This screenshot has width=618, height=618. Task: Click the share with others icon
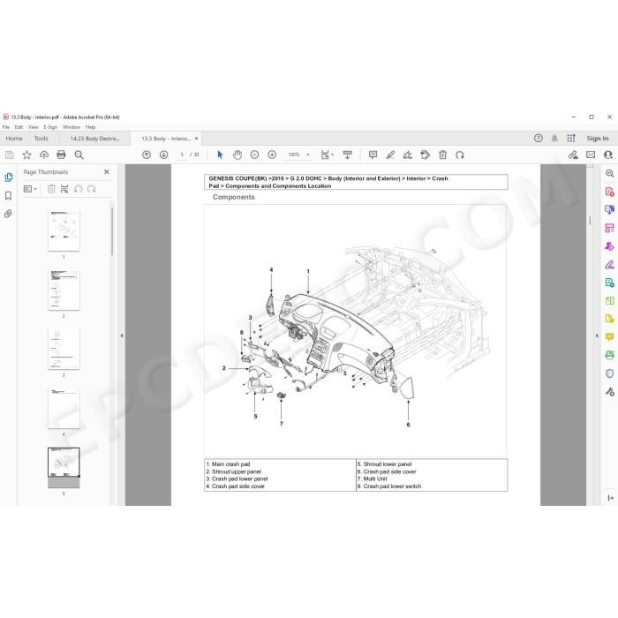(608, 154)
